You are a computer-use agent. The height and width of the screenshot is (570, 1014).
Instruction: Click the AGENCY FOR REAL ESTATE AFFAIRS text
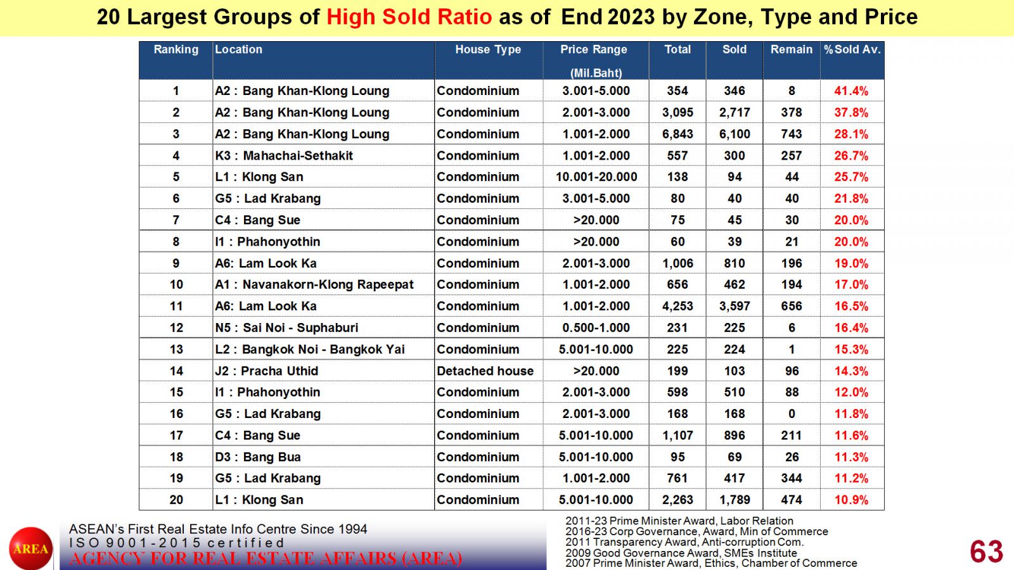[266, 559]
